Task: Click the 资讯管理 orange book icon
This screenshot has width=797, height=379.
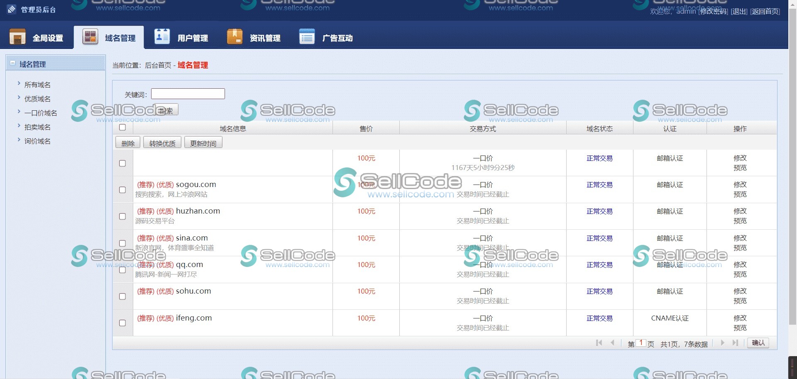Action: click(x=235, y=37)
